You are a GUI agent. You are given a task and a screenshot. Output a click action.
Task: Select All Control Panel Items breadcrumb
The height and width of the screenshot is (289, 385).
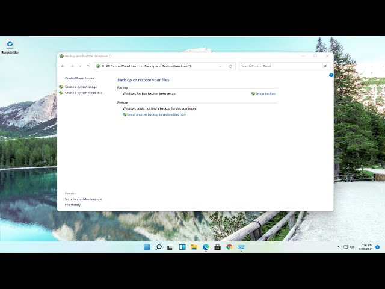point(122,66)
